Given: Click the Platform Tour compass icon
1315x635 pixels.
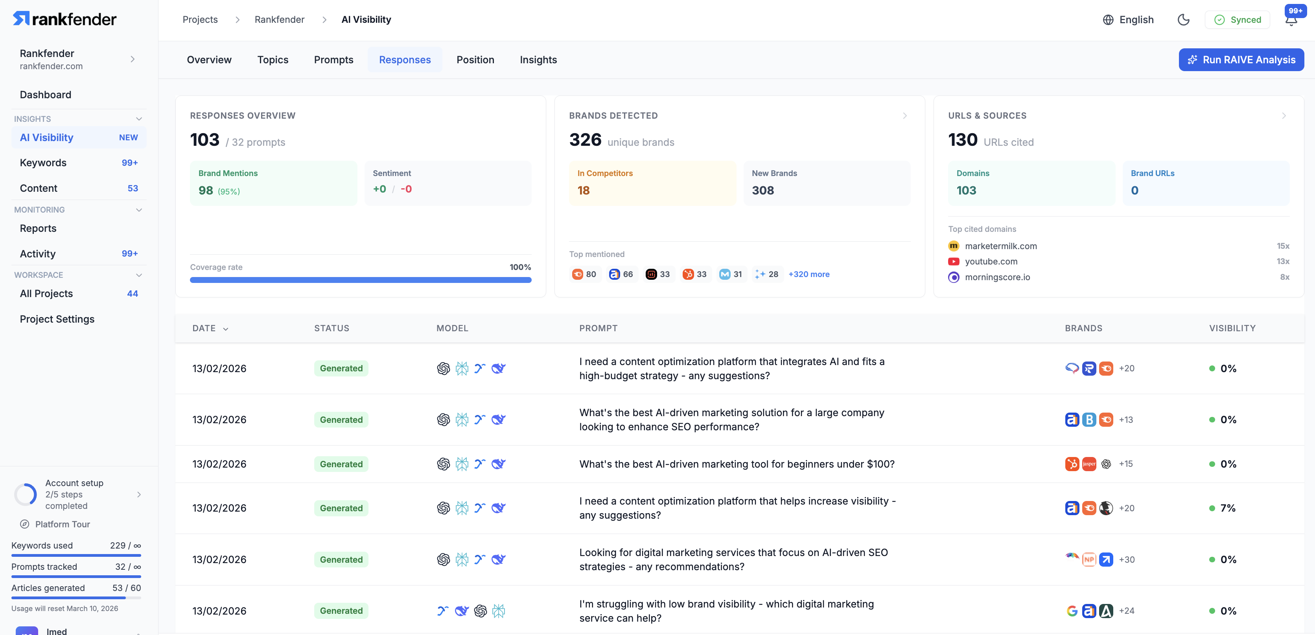Looking at the screenshot, I should [x=24, y=524].
